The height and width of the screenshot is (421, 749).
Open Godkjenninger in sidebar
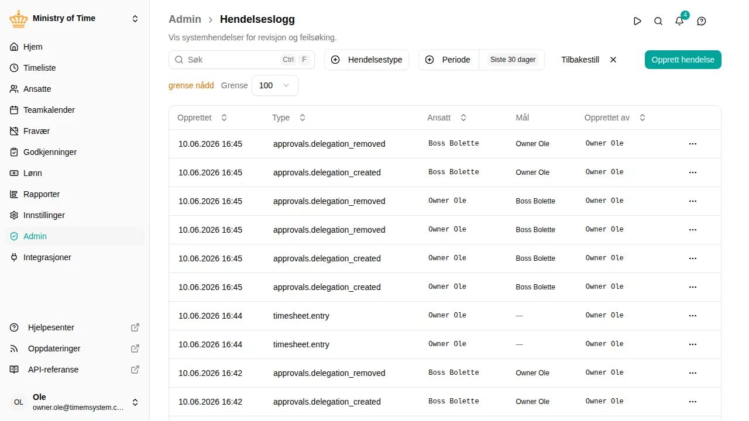click(x=74, y=152)
